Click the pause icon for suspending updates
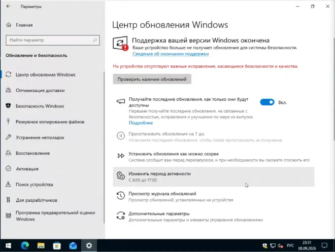The width and height of the screenshot is (335, 252). 121,136
